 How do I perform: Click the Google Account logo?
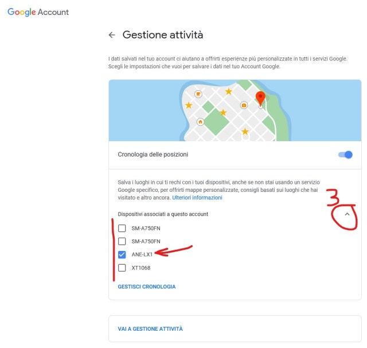38,12
